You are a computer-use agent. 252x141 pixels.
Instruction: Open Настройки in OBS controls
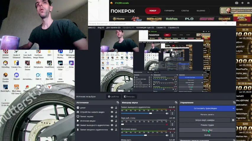coord(207,130)
